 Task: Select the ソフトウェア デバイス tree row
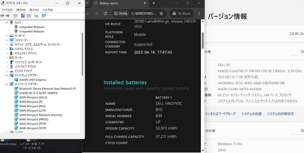(x=22, y=67)
